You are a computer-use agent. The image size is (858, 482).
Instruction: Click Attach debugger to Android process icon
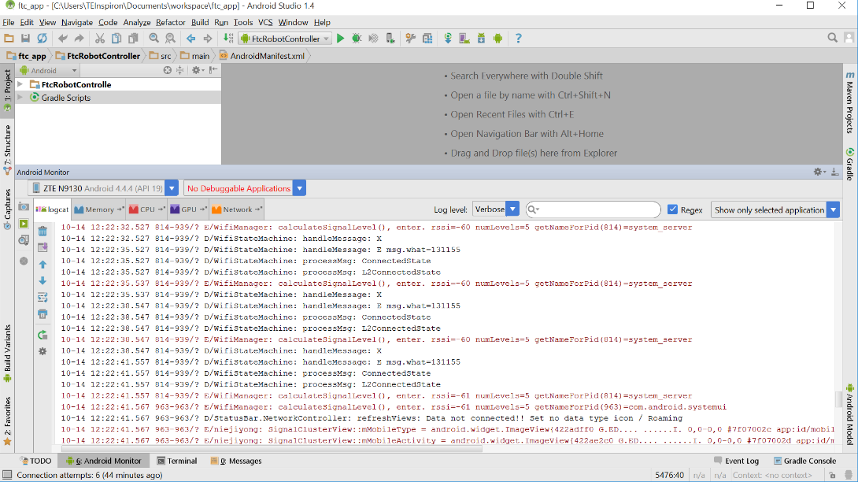click(x=390, y=39)
